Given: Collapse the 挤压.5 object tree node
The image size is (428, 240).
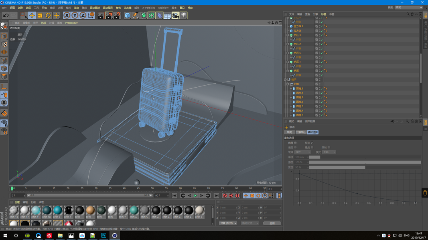Looking at the screenshot, I should pyautogui.click(x=288, y=53).
